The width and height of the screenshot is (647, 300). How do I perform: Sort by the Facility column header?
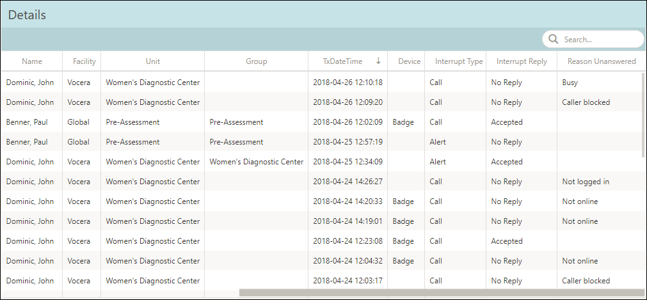pos(84,61)
